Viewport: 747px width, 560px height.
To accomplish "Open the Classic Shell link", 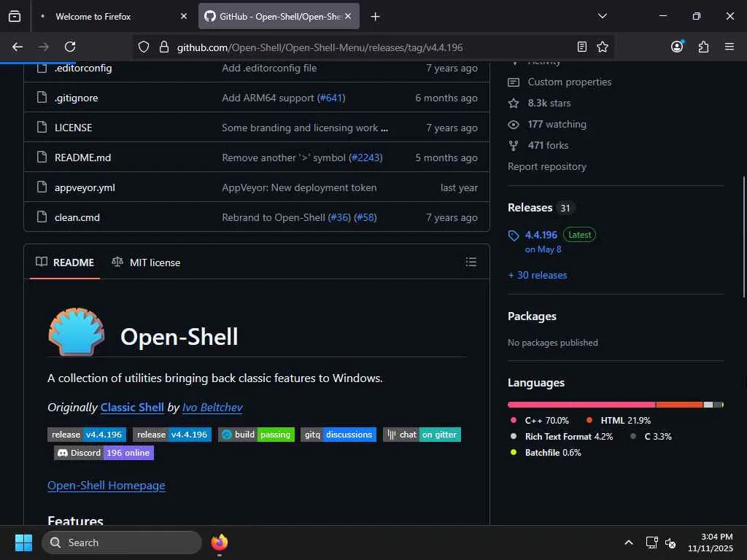I will [132, 408].
